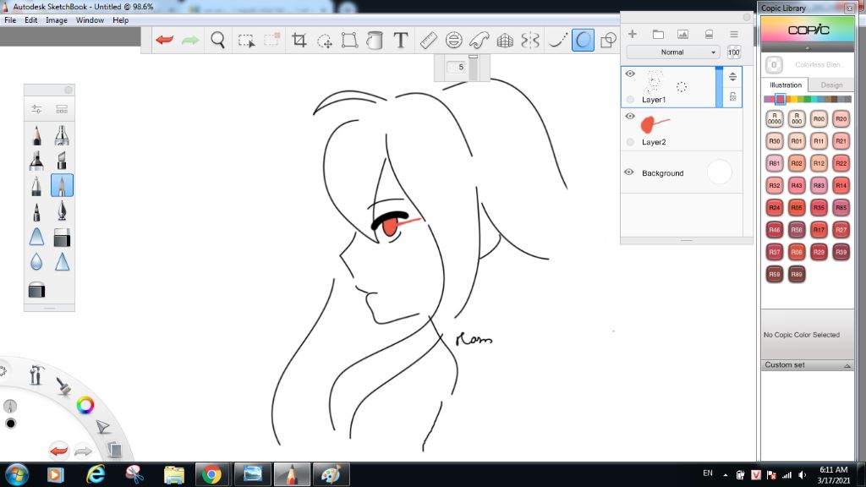Select the pencil brush in the palette
The image size is (866, 487).
pyautogui.click(x=36, y=134)
